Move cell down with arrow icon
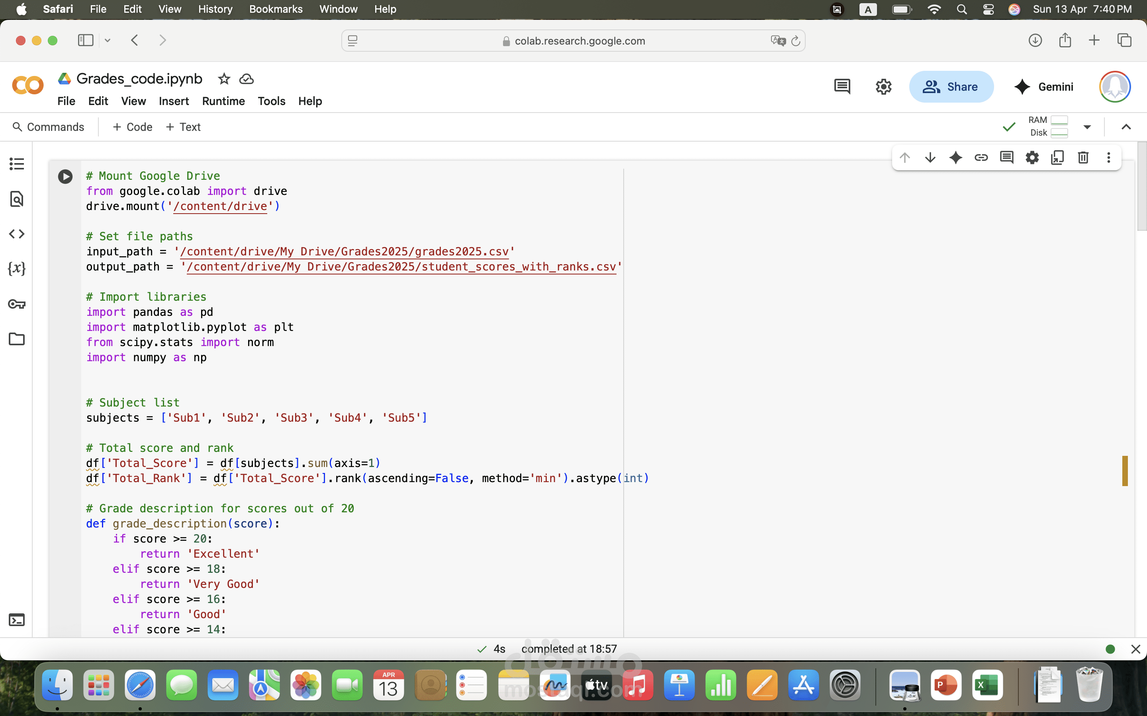 [930, 157]
